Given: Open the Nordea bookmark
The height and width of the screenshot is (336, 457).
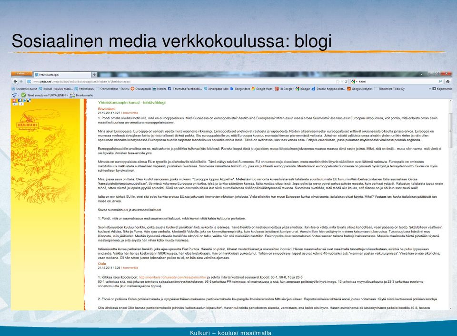Looking at the screenshot, I should point(159,89).
